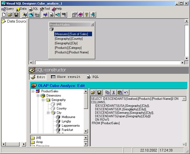Select [Geography].[Country] in the ProductSales box
Image resolution: width=190 pixels, height=154 pixels.
tap(68, 39)
